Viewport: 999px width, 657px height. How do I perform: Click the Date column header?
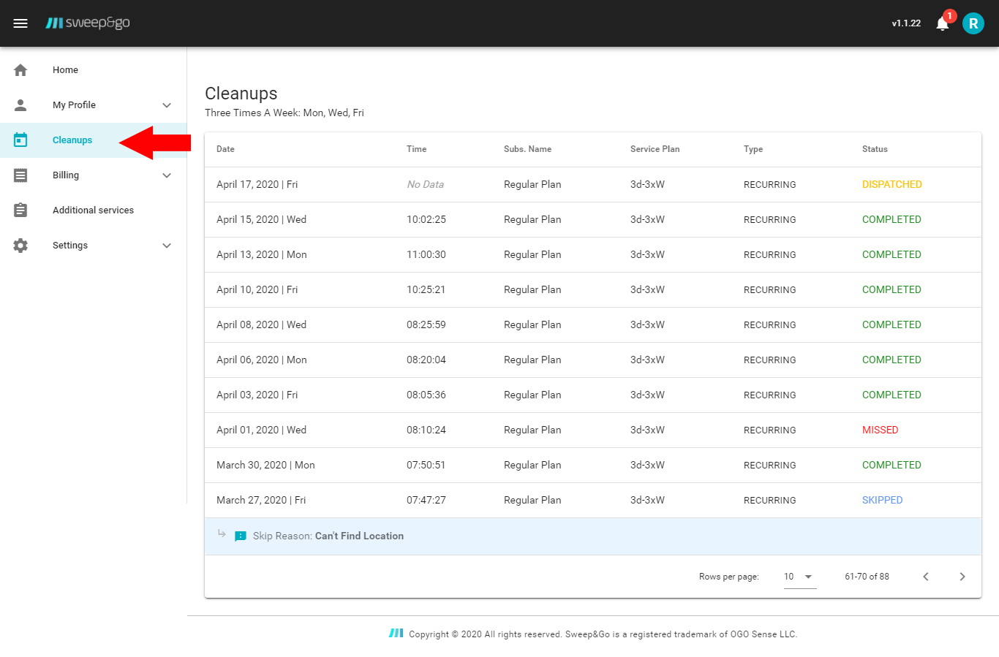(x=225, y=149)
